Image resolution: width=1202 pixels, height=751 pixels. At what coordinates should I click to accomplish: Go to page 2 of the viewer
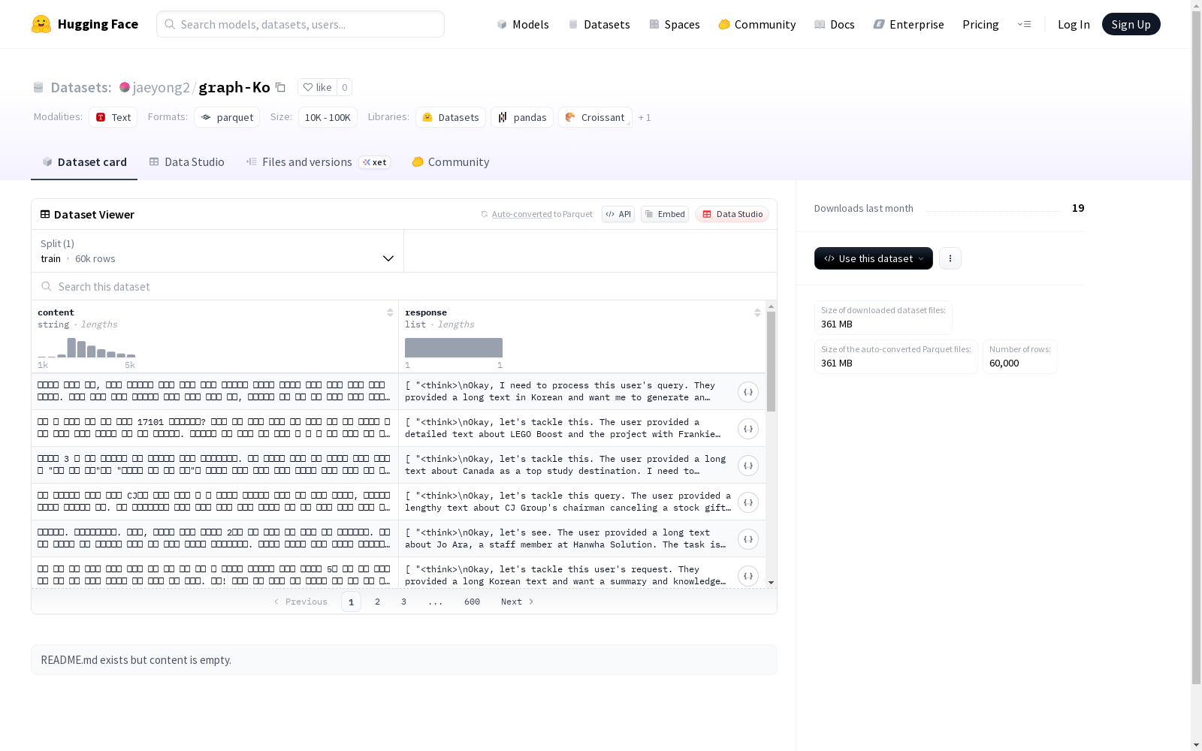[377, 602]
